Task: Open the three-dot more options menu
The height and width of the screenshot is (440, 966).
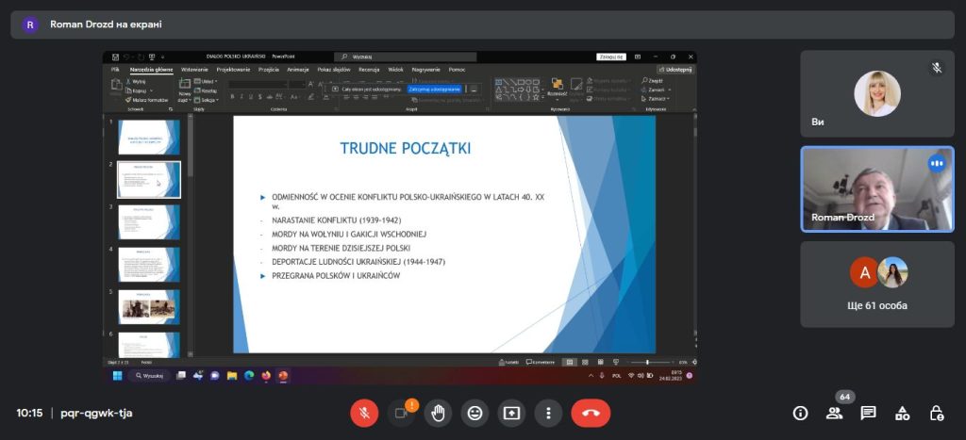Action: point(548,413)
